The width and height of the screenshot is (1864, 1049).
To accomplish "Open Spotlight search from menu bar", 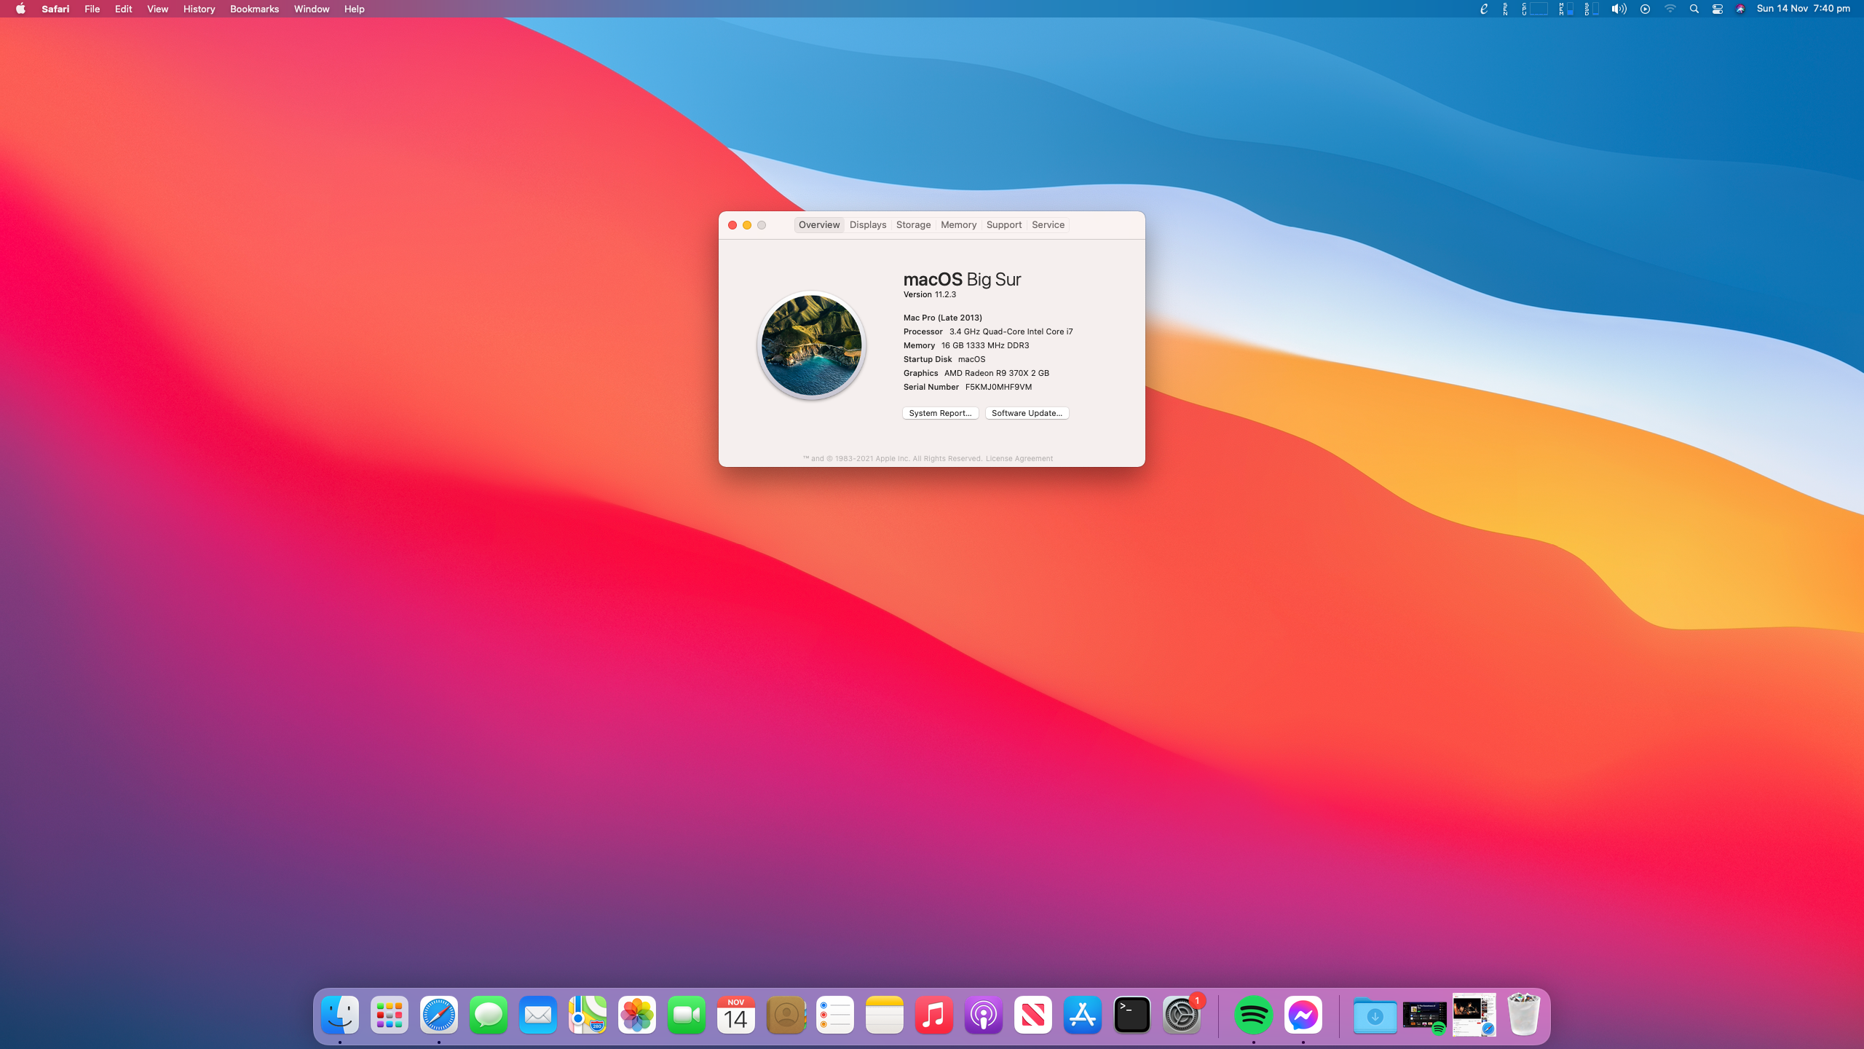I will (x=1694, y=9).
